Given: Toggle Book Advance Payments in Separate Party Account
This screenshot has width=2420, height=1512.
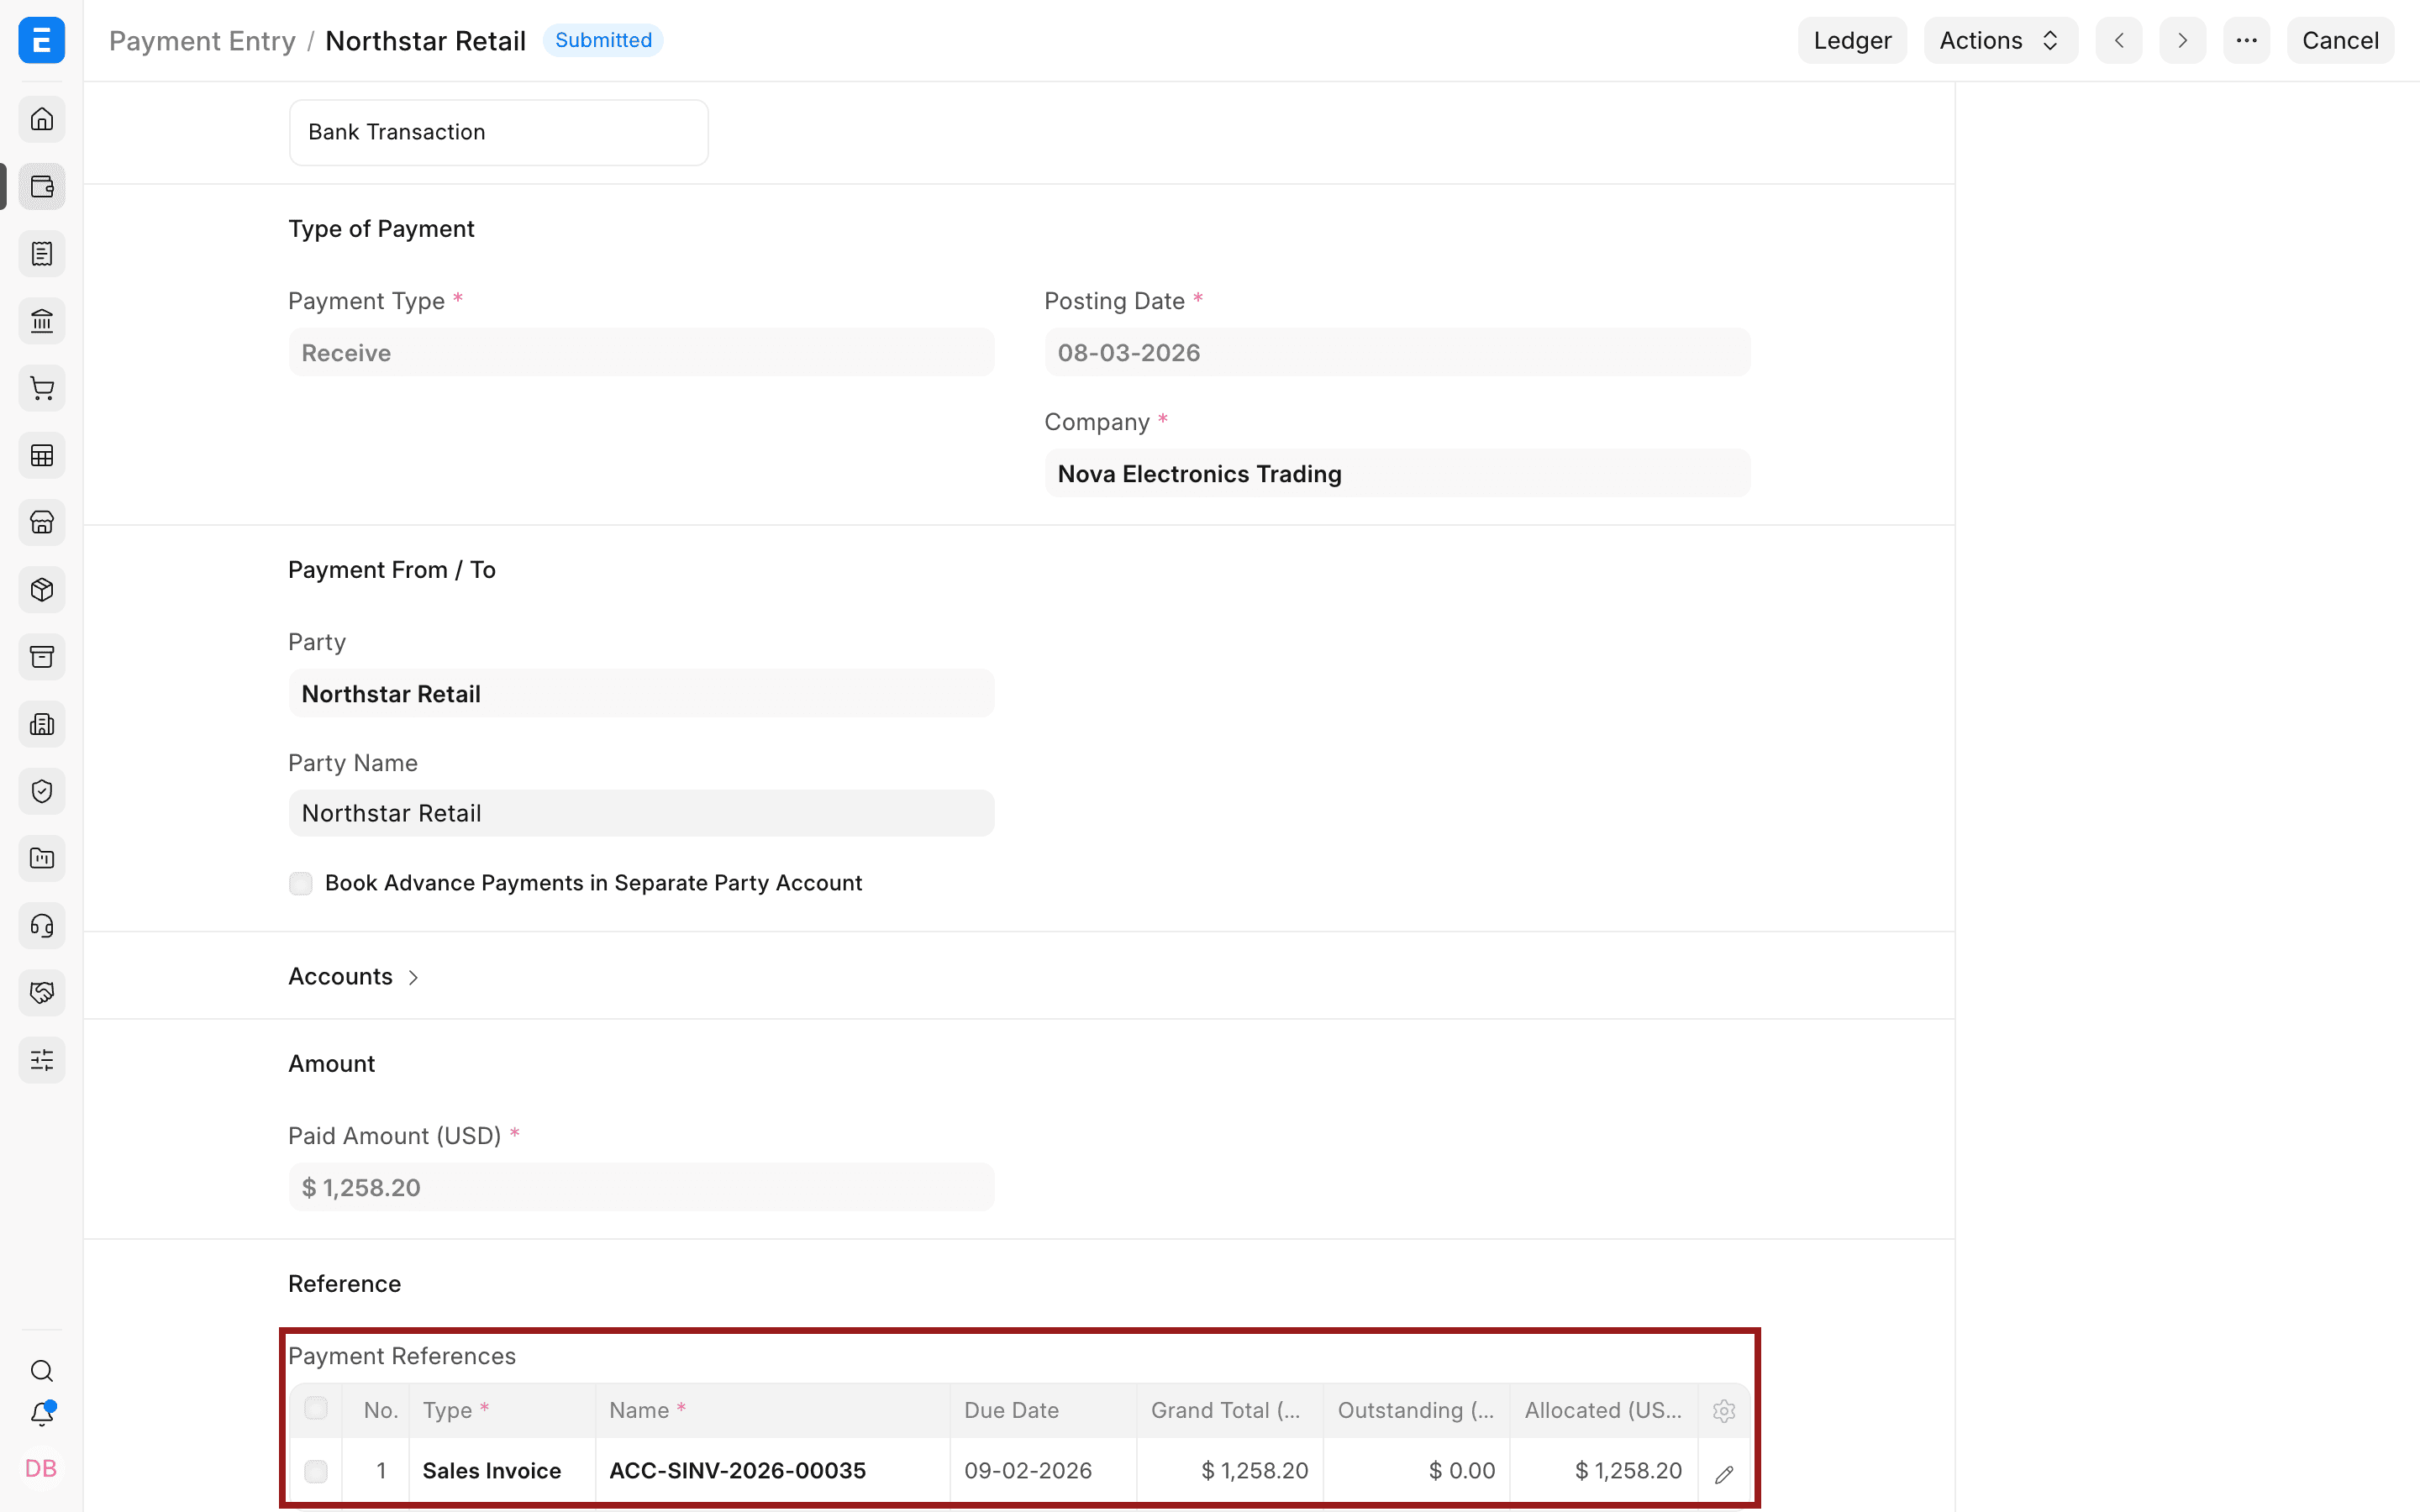Looking at the screenshot, I should (x=301, y=883).
